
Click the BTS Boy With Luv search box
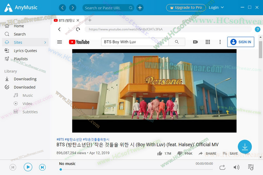coord(135,42)
